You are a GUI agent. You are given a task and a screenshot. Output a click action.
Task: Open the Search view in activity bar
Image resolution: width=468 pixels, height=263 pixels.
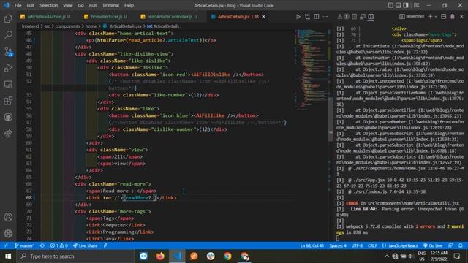point(8,35)
